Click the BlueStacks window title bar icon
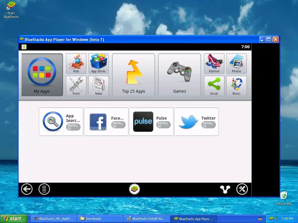Viewport: 298px width, 223px height. point(22,39)
